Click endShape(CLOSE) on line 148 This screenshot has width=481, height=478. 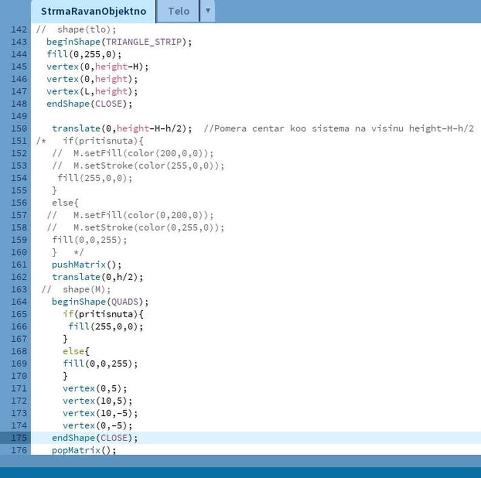(89, 104)
